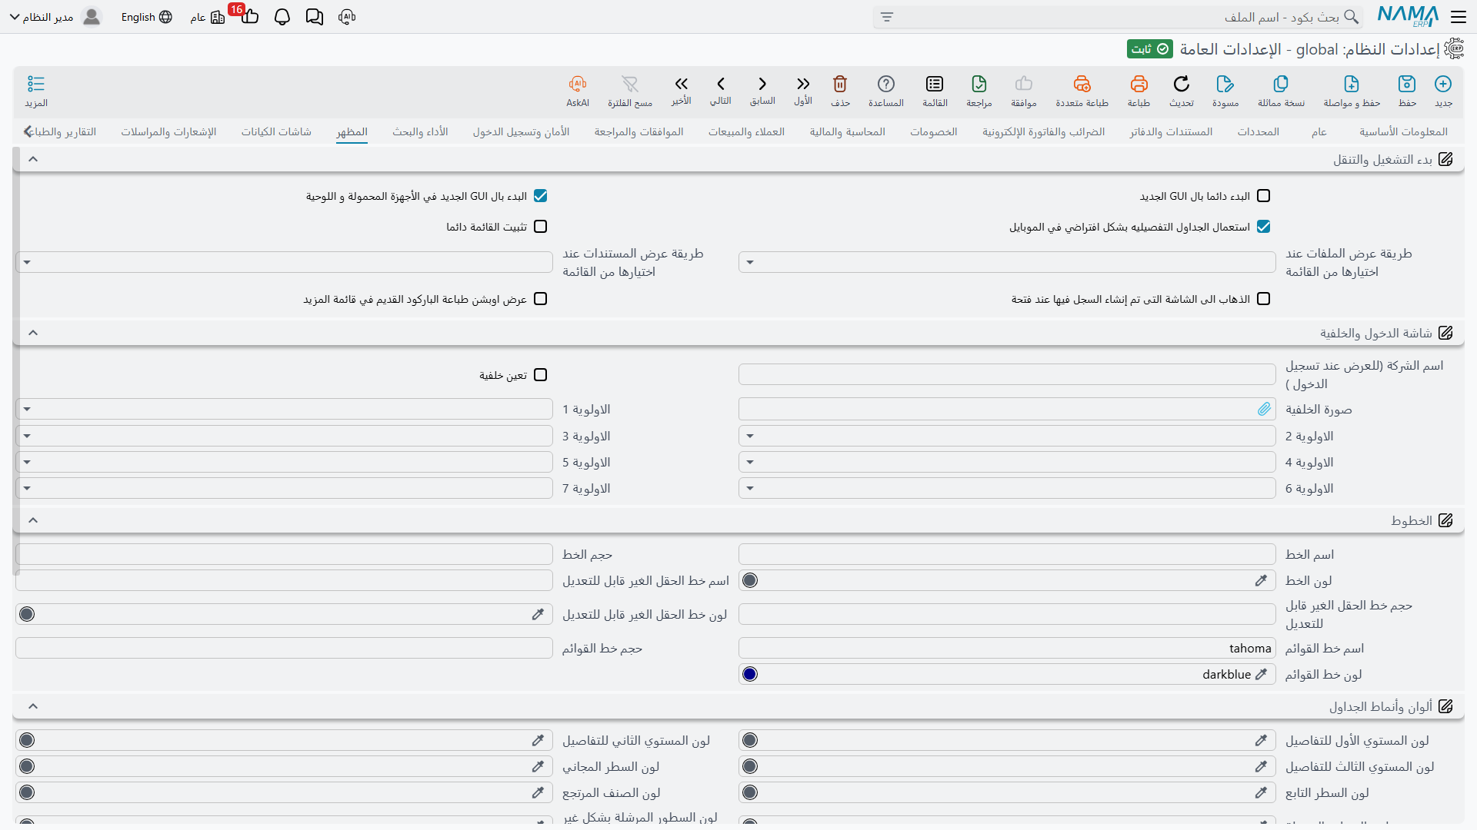Click لون المستوي الأول للتفاصيل color swatch
Viewport: 1477px width, 830px height.
pyautogui.click(x=750, y=740)
